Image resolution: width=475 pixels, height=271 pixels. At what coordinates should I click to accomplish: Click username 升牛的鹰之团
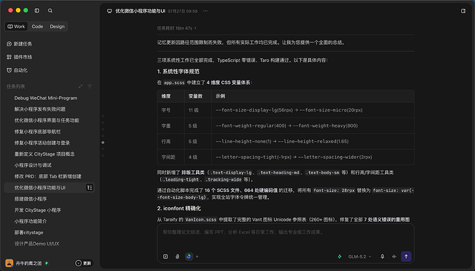pyautogui.click(x=29, y=263)
